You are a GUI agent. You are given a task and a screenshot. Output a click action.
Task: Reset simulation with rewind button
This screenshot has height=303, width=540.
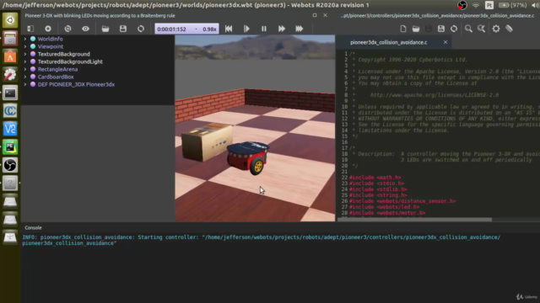229,29
